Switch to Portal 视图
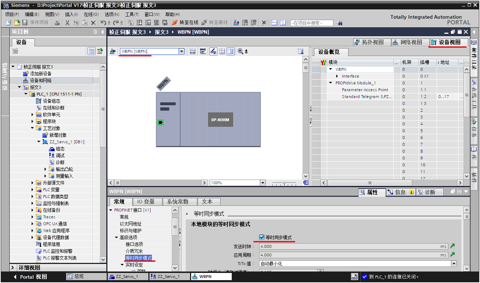Viewport: 480px width, 283px height. pyautogui.click(x=30, y=277)
